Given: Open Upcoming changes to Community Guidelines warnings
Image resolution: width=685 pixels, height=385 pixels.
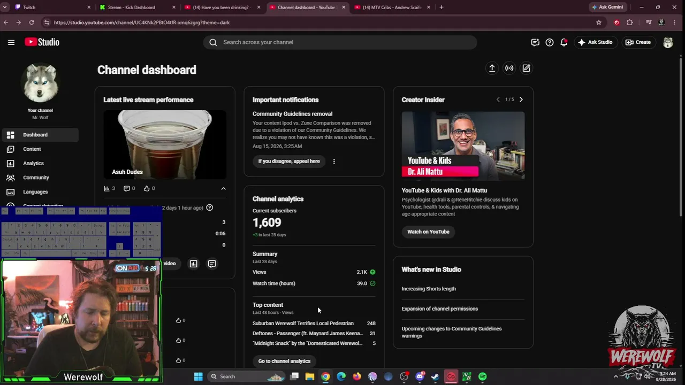Looking at the screenshot, I should pos(452,332).
